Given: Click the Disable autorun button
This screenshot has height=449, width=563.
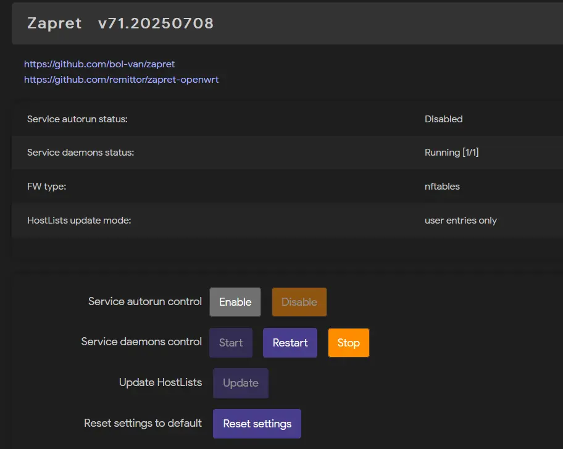Looking at the screenshot, I should [299, 302].
